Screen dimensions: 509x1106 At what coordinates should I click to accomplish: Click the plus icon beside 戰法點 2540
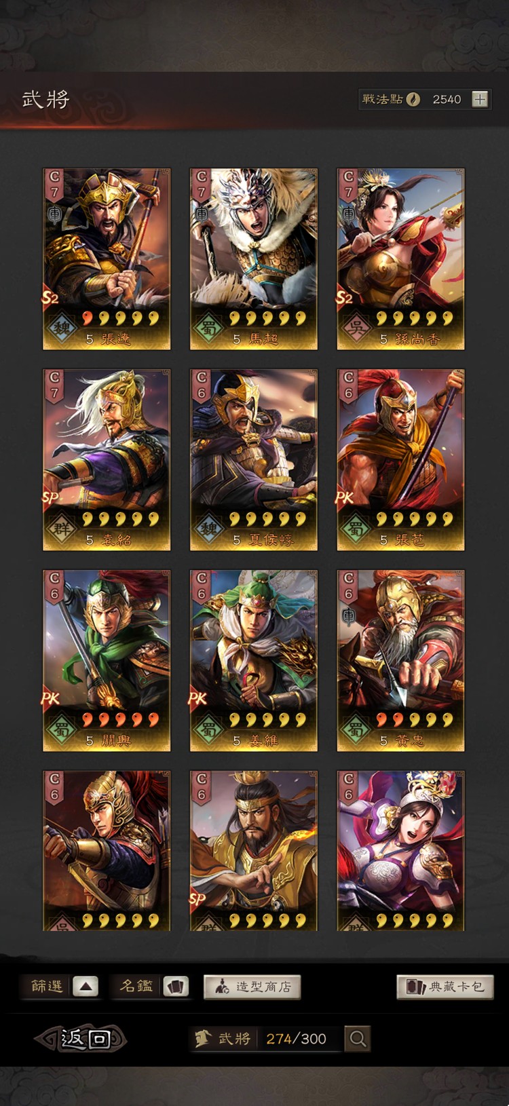[480, 99]
